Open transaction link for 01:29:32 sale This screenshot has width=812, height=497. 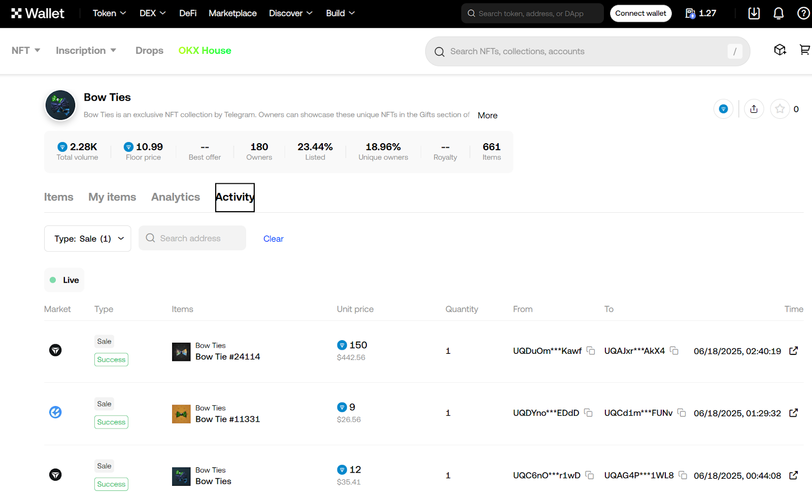point(794,413)
